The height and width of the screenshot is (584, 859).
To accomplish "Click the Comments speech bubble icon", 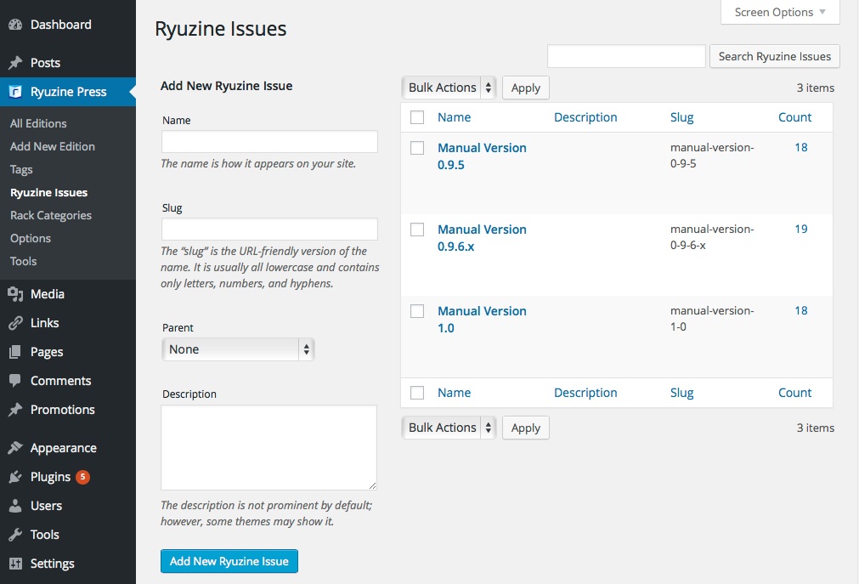I will tap(15, 381).
